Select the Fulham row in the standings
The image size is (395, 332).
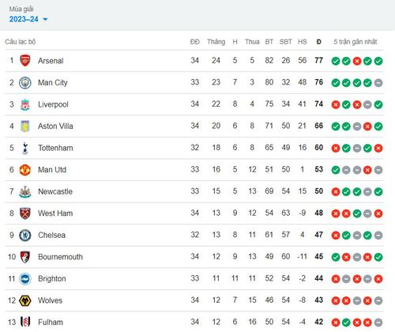194,322
